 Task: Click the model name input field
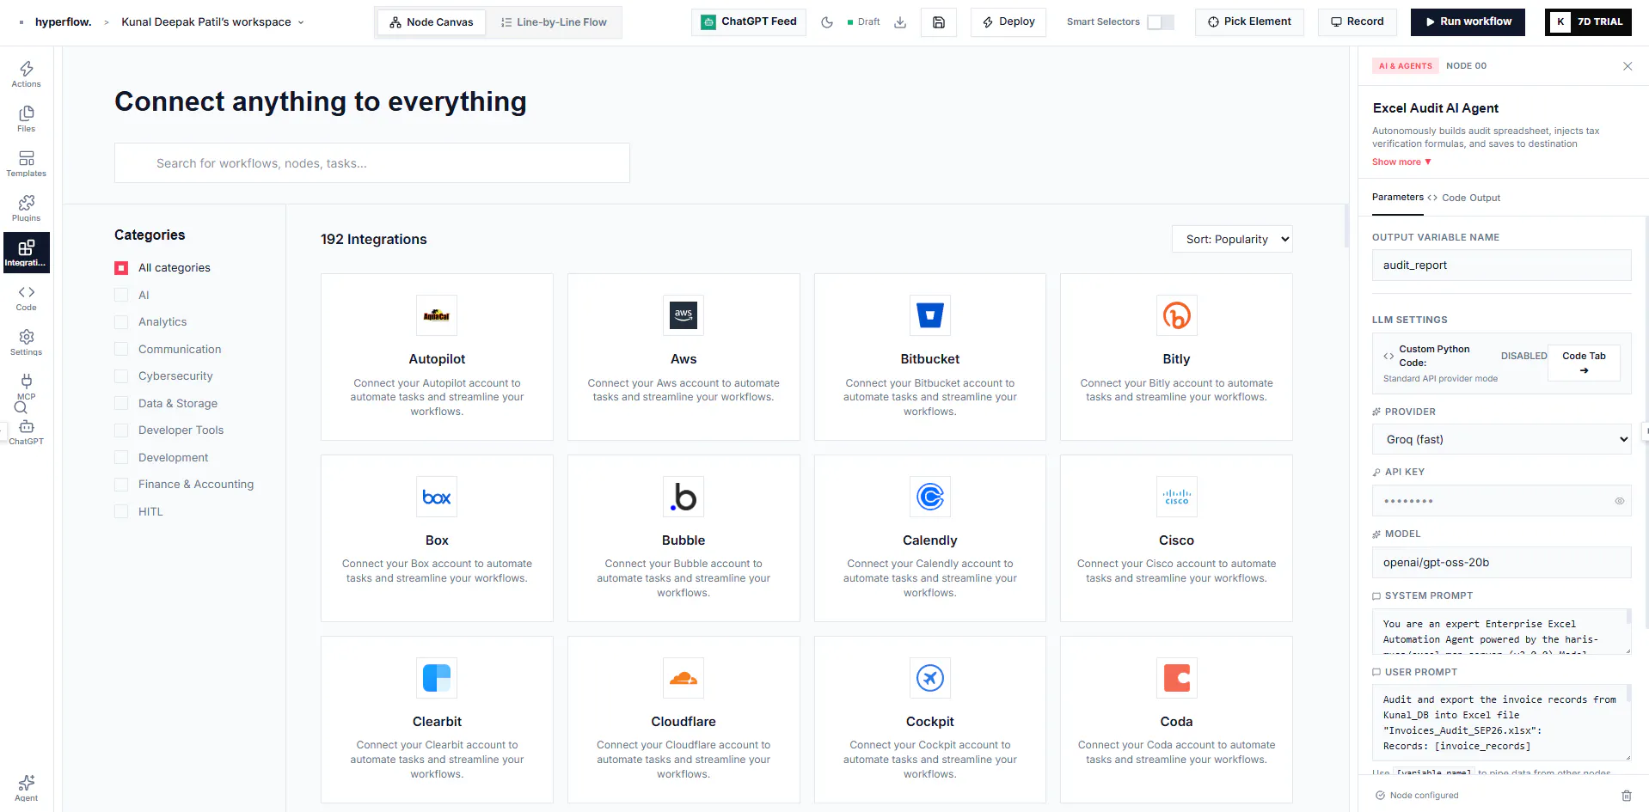click(1501, 563)
